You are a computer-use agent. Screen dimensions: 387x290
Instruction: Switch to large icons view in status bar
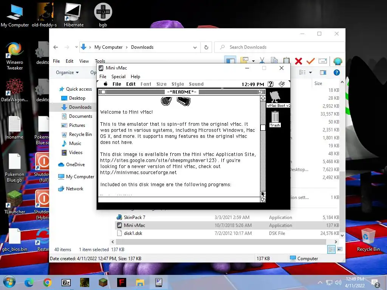[340, 249]
